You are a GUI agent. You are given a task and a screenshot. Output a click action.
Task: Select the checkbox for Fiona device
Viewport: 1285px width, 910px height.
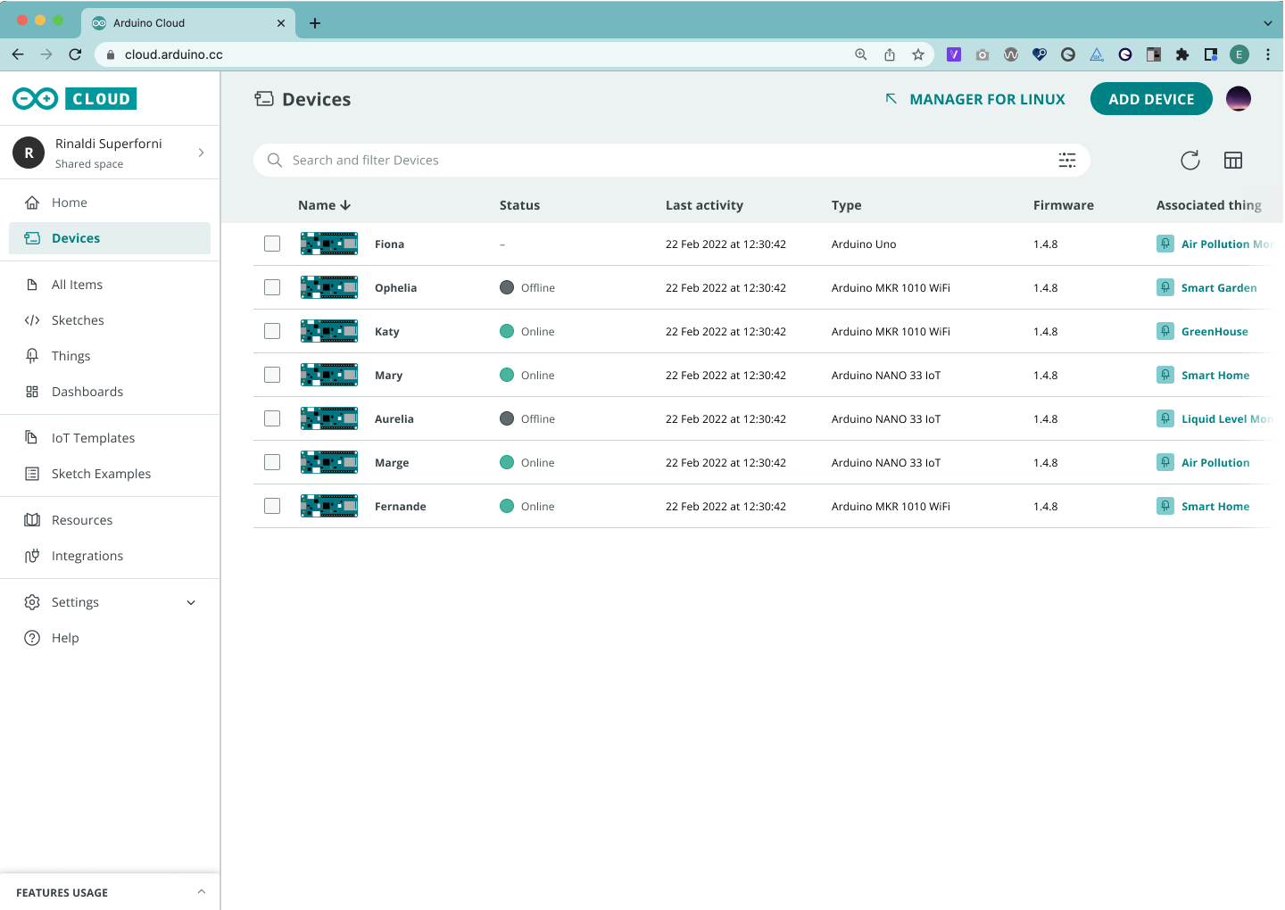pos(272,244)
